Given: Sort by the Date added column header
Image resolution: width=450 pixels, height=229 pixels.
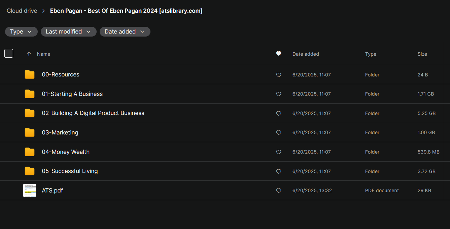Looking at the screenshot, I should (306, 54).
